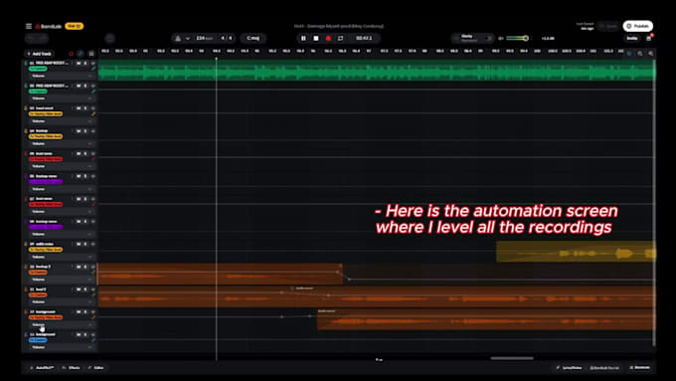Zoom out the timeline
The image size is (676, 381).
click(x=640, y=54)
